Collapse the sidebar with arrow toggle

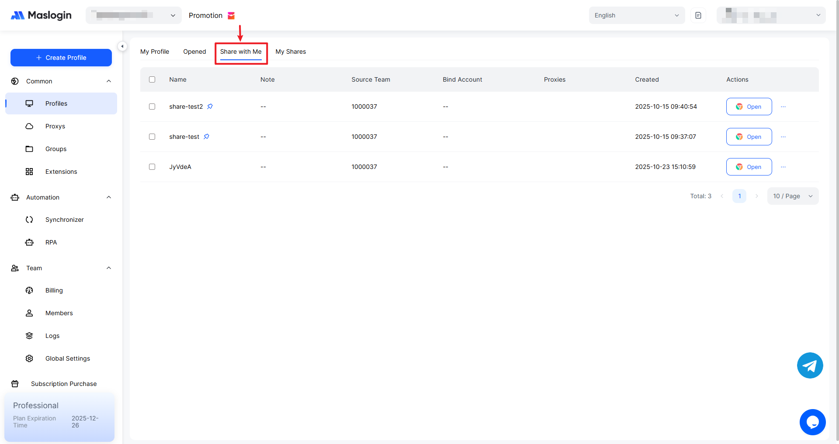pyautogui.click(x=122, y=46)
